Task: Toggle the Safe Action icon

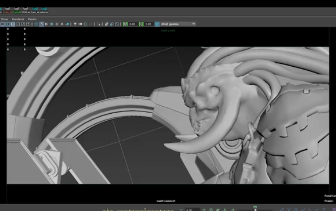Action: tap(23, 24)
